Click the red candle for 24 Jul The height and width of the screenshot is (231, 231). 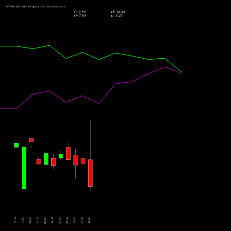54,162
